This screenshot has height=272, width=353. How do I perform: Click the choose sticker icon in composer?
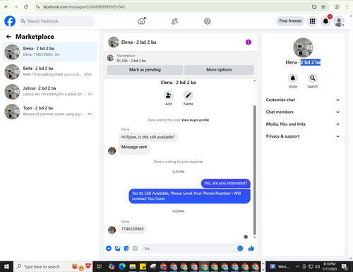(x=126, y=248)
